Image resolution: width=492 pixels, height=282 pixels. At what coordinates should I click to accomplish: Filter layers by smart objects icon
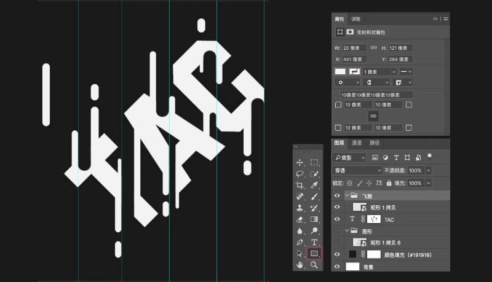tap(418, 158)
